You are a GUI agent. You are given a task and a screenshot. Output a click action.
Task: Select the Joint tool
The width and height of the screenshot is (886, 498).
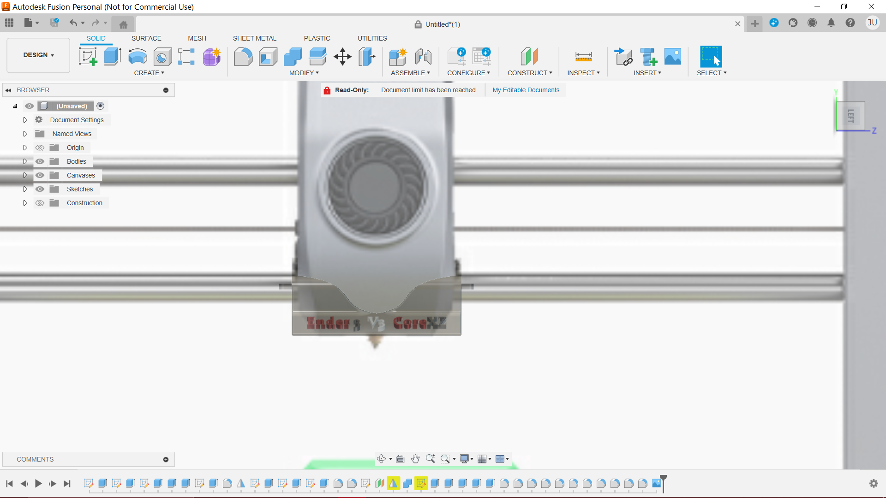coord(423,57)
